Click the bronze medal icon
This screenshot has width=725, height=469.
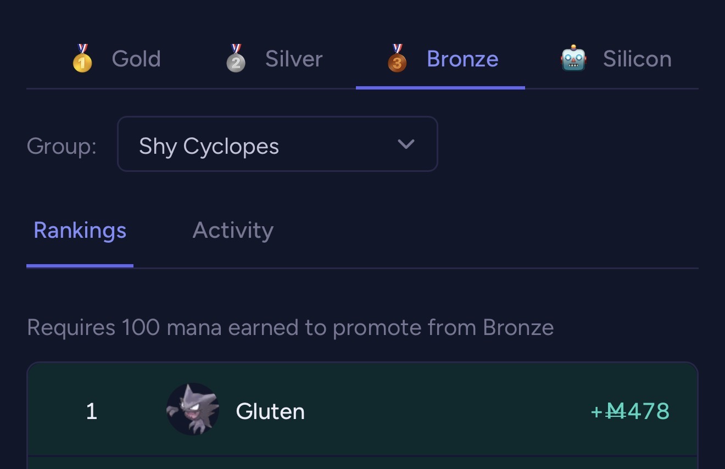click(x=397, y=58)
